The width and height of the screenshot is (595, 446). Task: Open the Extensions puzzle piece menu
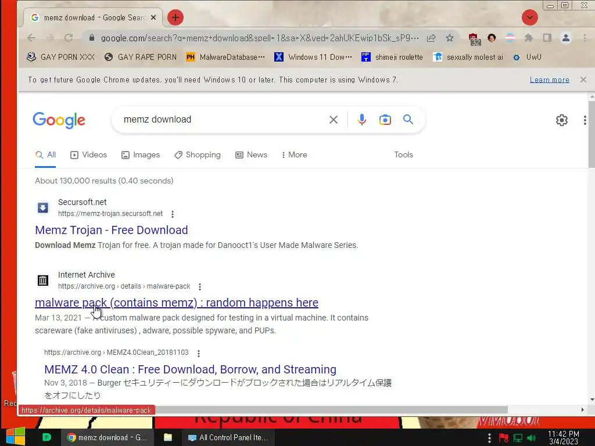click(529, 38)
